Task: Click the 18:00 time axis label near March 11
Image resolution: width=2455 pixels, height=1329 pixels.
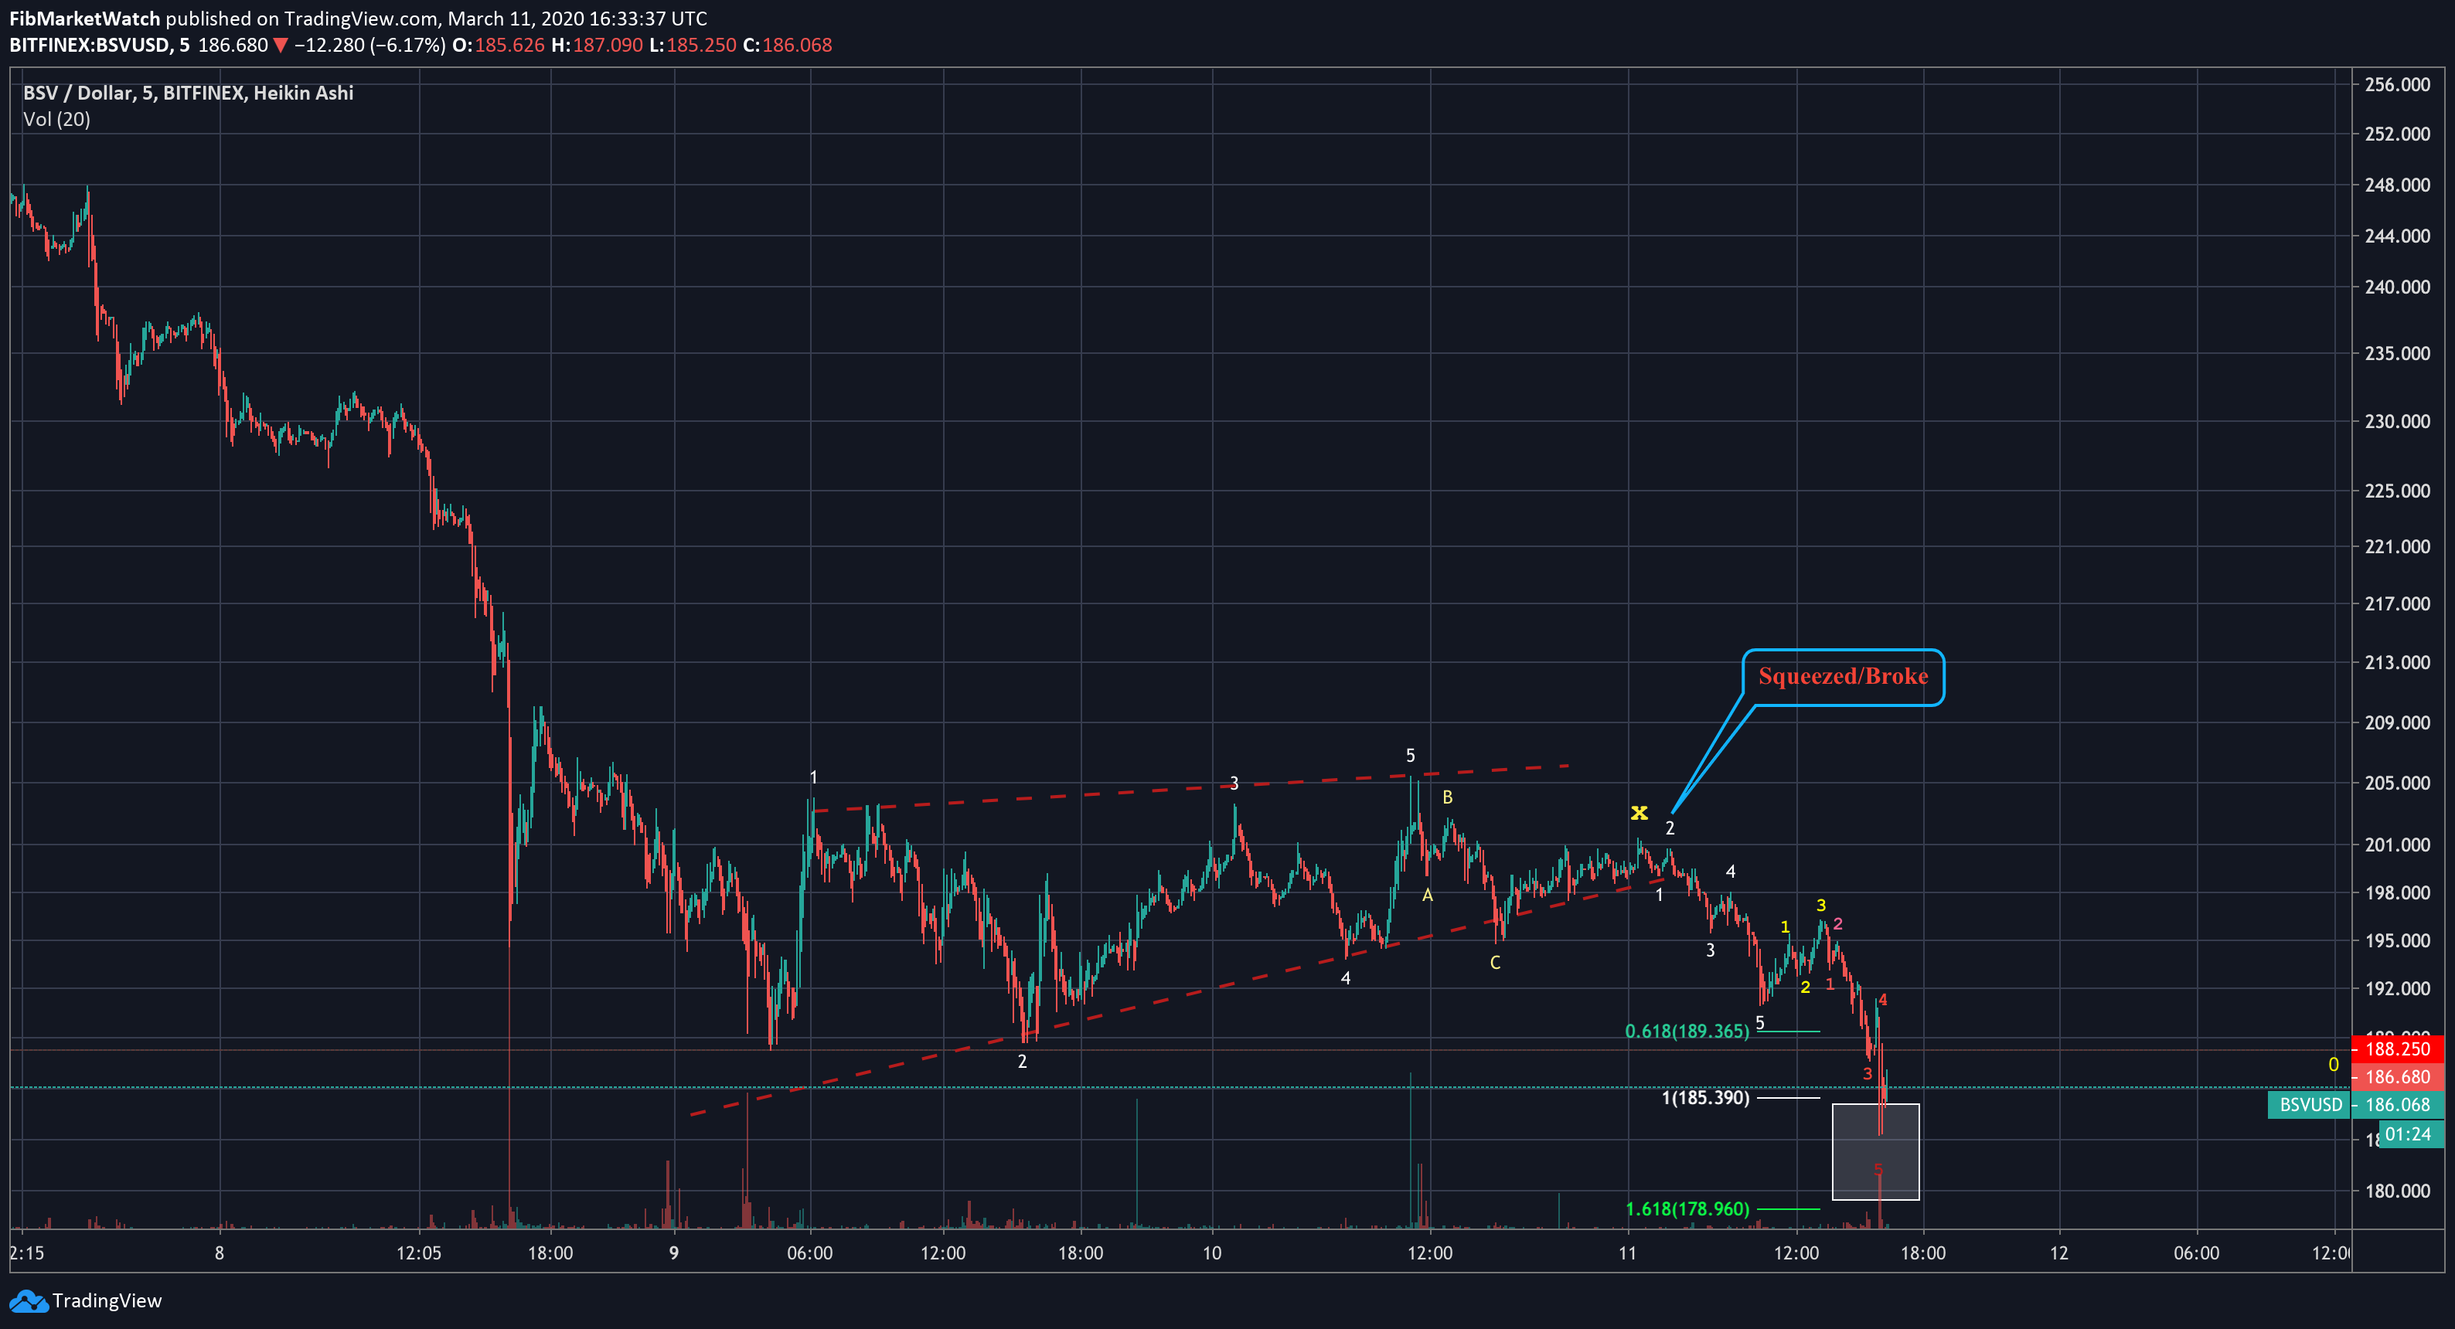Action: (x=1922, y=1253)
